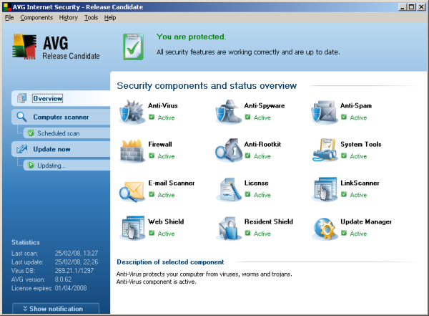Click the Update Manager Active status check
The width and height of the screenshot is (429, 316).
[x=344, y=233]
